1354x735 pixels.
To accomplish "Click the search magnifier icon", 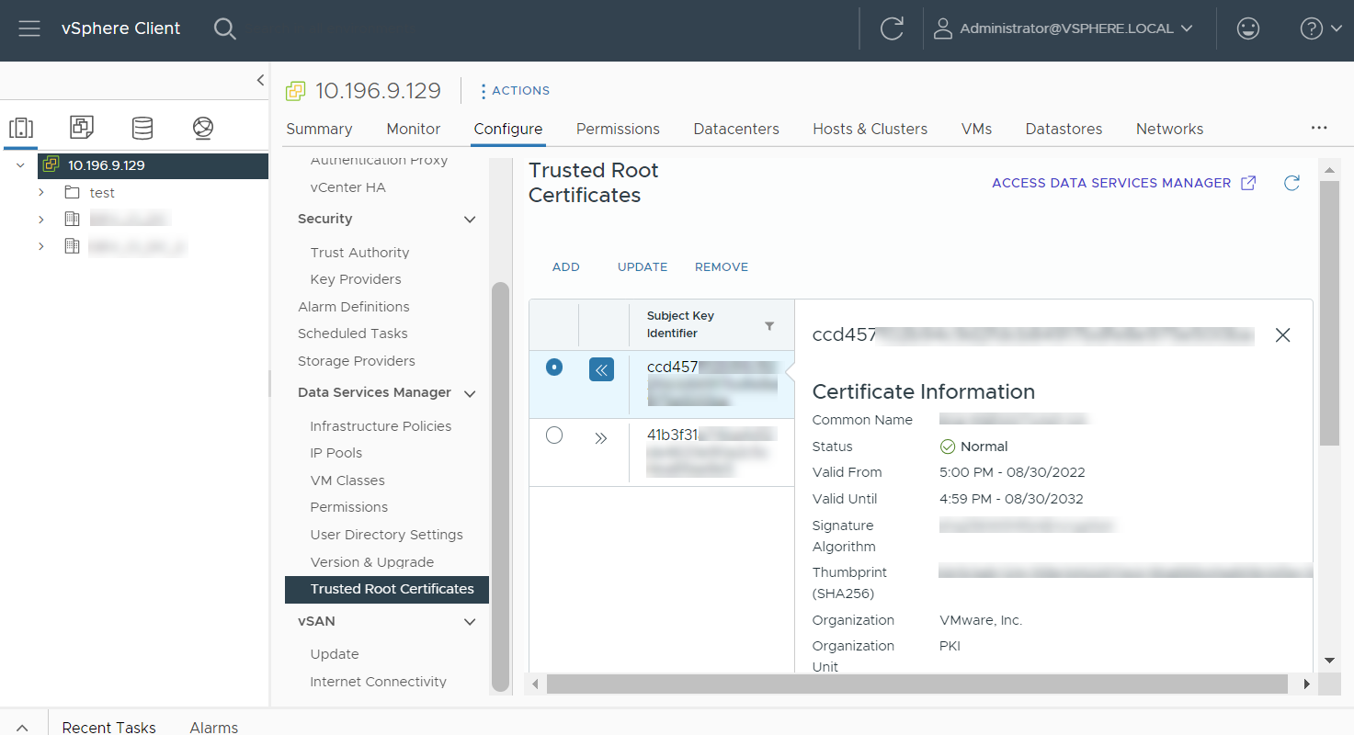I will [225, 28].
